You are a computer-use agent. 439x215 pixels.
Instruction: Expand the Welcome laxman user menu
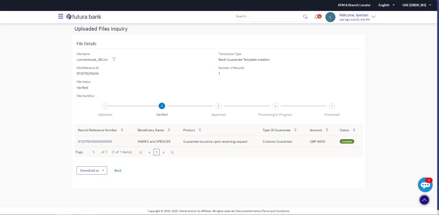point(373,17)
